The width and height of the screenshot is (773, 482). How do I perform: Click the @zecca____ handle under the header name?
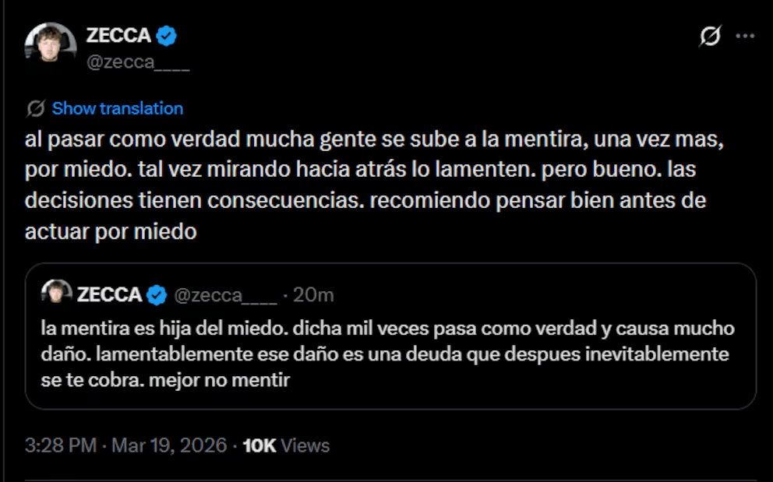click(138, 63)
